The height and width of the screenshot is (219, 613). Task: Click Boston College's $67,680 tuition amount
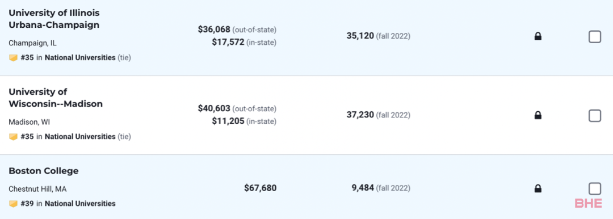261,188
